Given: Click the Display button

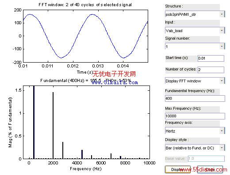Looking at the screenshot, I should point(178,169).
